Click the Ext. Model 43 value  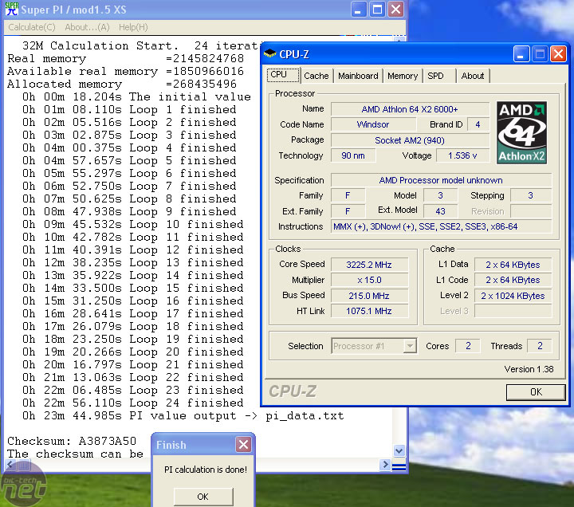[440, 211]
